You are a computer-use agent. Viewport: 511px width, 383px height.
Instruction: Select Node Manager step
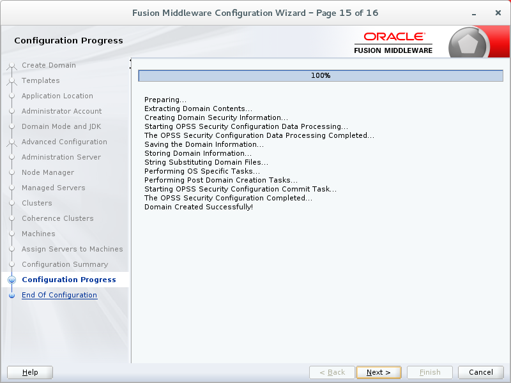point(48,172)
